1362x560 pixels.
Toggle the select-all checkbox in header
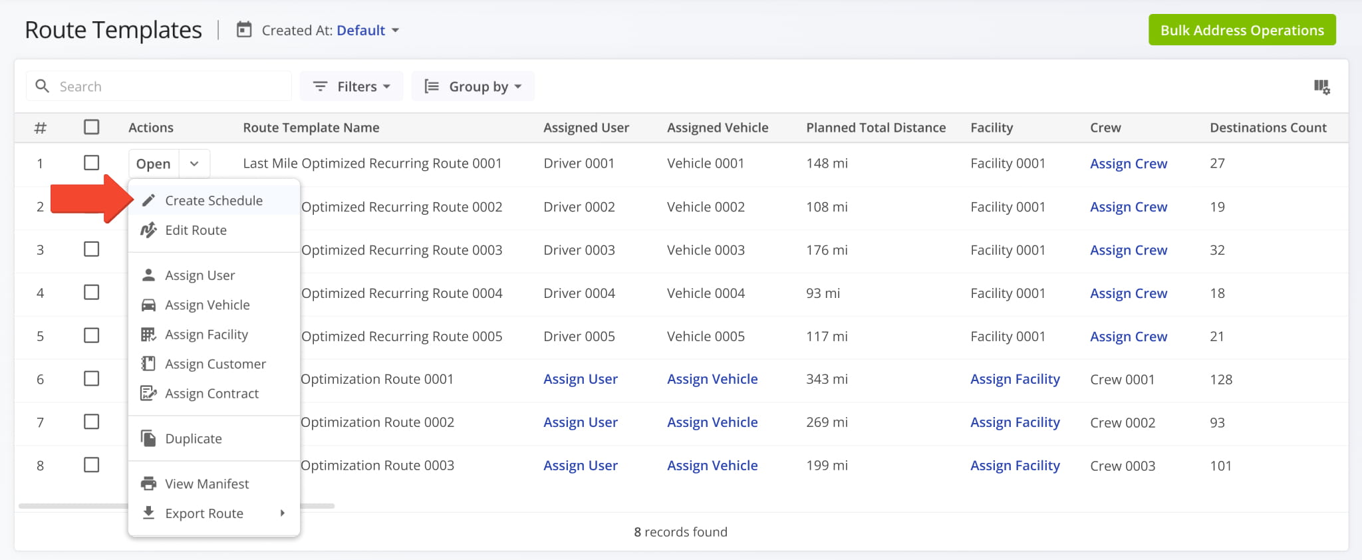click(x=92, y=127)
